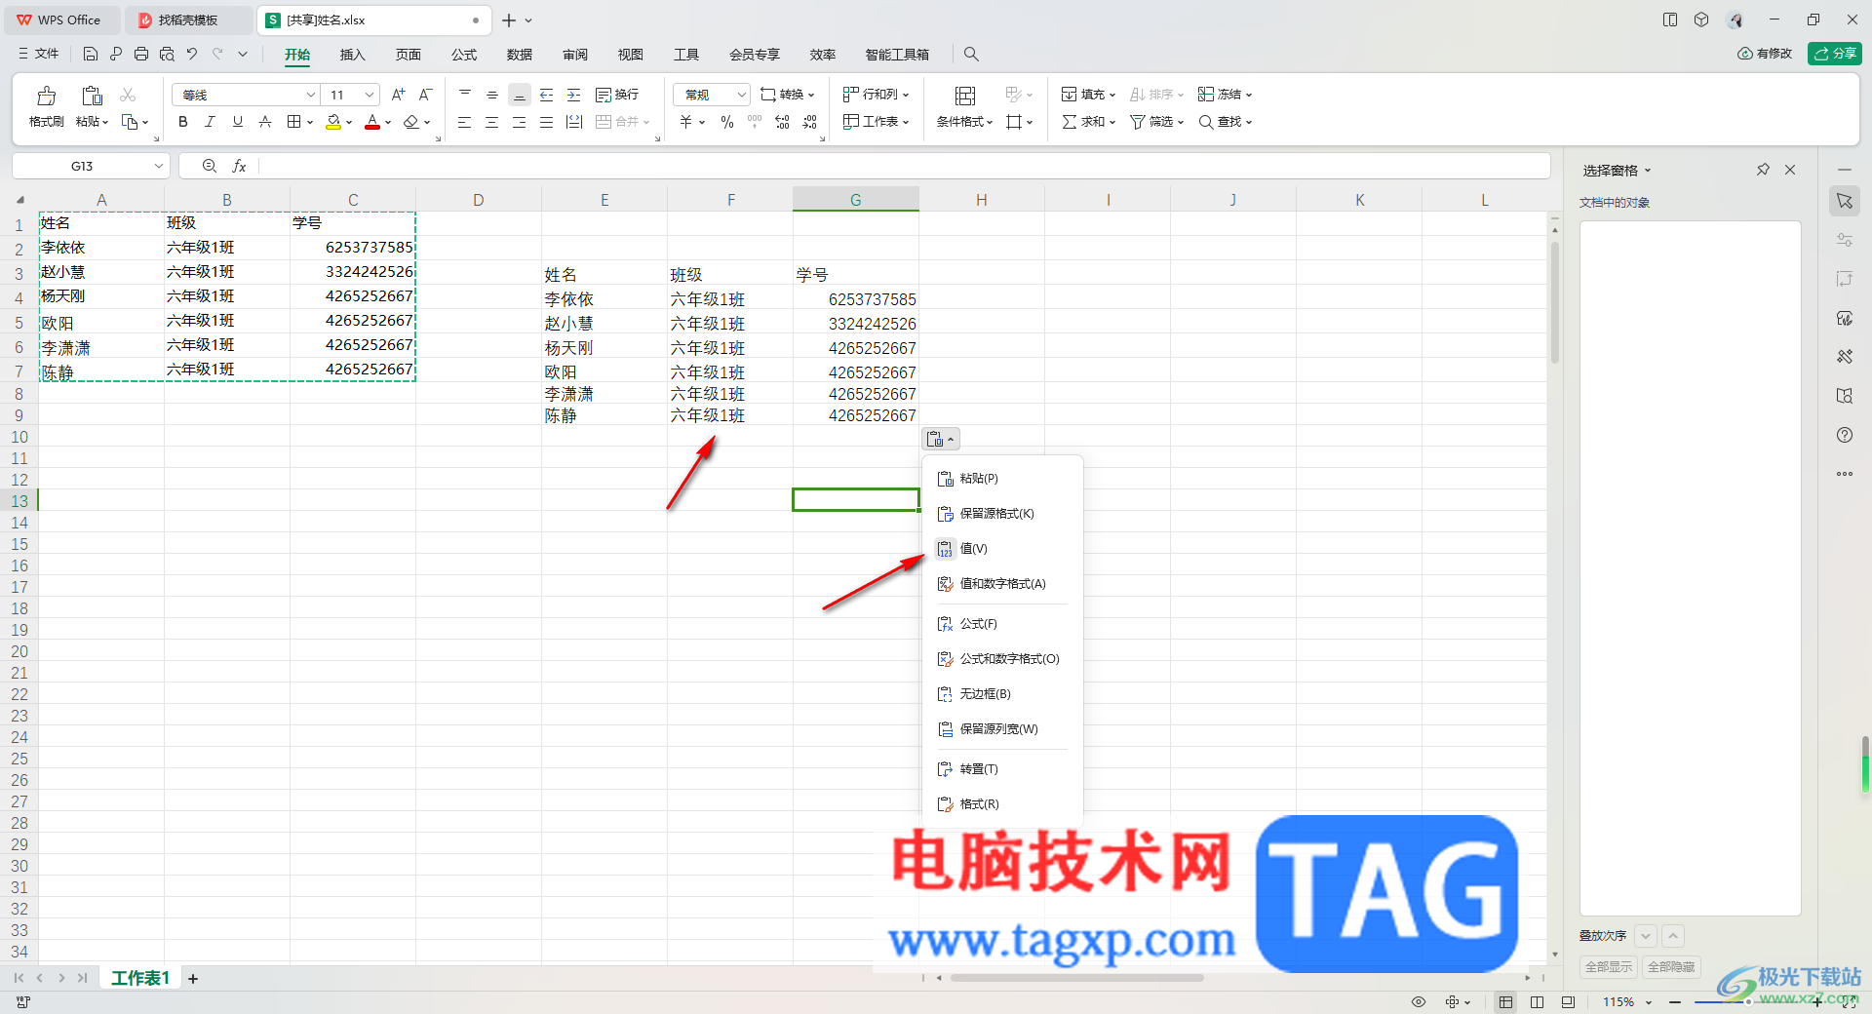This screenshot has width=1872, height=1014.
Task: Click the increase decimal places icon
Action: 782,122
